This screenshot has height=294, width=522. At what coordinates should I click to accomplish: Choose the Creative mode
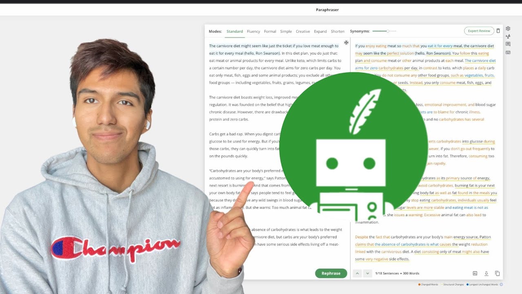303,31
